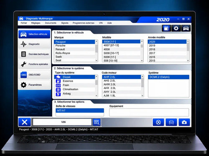Open the calendar icon in top toolbar

point(166,28)
